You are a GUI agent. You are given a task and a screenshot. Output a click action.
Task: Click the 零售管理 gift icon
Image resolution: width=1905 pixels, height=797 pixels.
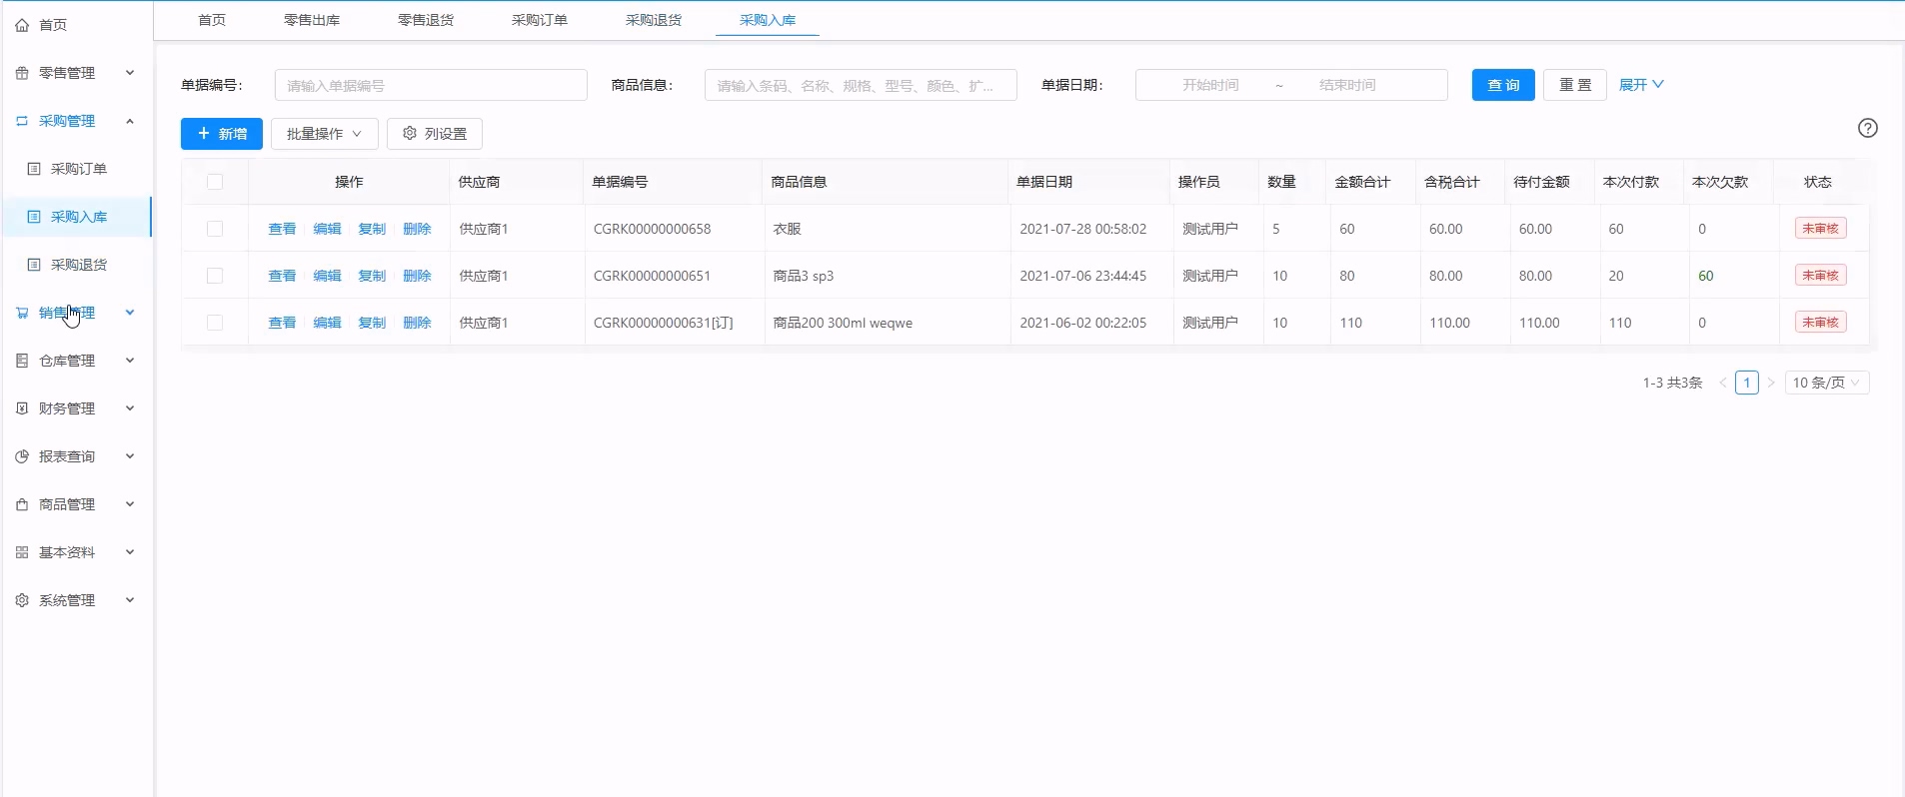click(x=22, y=73)
